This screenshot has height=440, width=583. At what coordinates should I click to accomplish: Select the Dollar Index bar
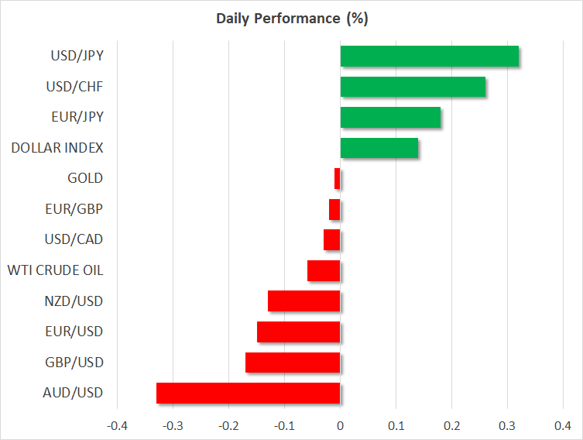tap(379, 148)
